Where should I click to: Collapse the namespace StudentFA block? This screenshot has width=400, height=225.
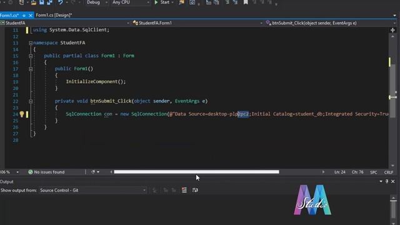coord(31,43)
